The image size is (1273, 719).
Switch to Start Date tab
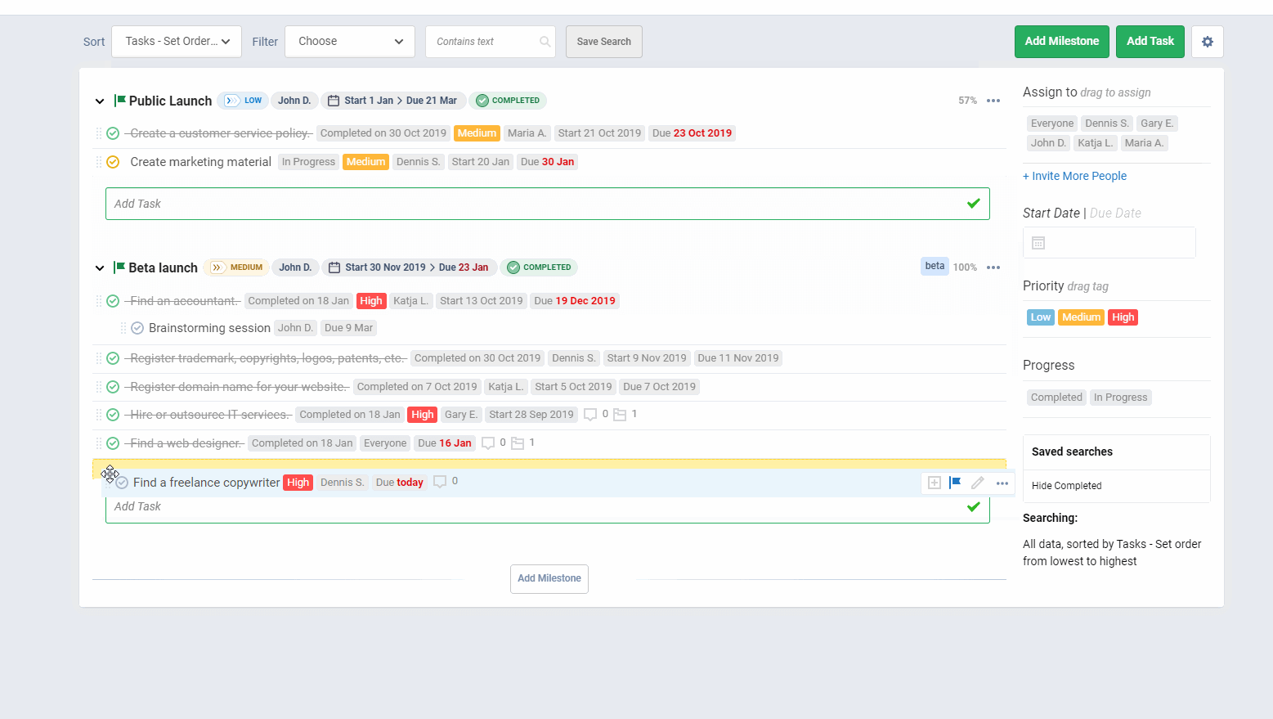(1051, 213)
